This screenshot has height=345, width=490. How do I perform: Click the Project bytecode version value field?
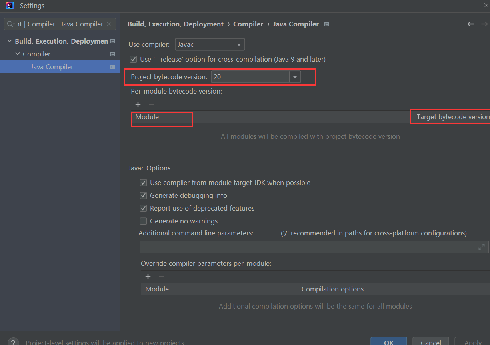click(250, 77)
